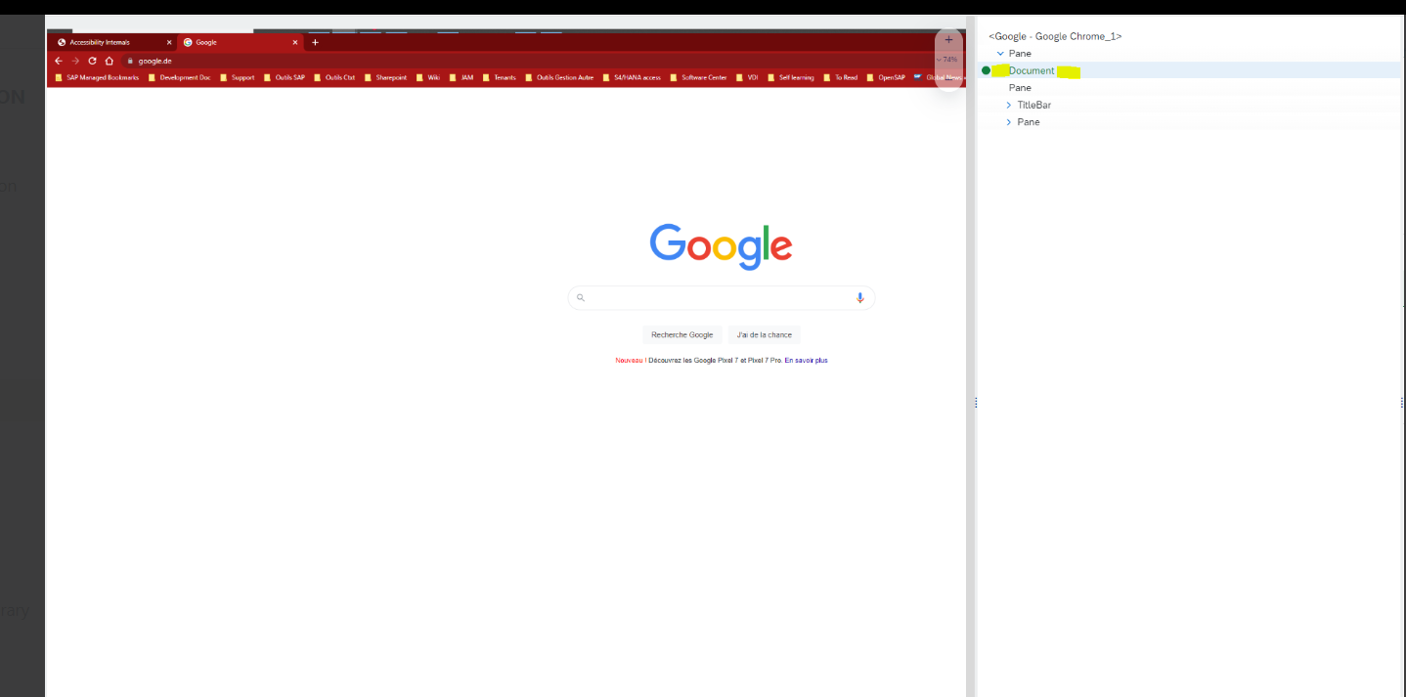Screen dimensions: 1406x697
Task: Open the Sharepoint bookmark folder
Action: pyautogui.click(x=385, y=77)
